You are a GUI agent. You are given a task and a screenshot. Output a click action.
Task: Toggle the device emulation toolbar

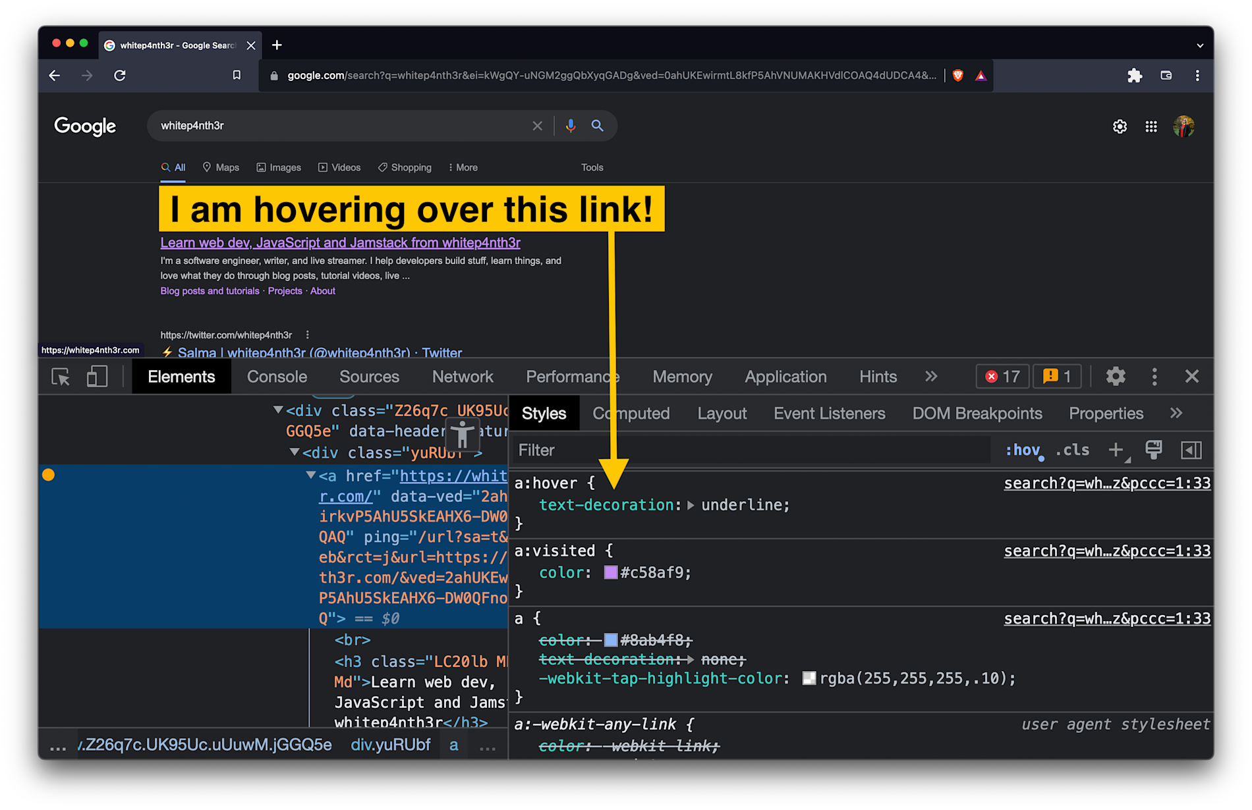click(96, 377)
